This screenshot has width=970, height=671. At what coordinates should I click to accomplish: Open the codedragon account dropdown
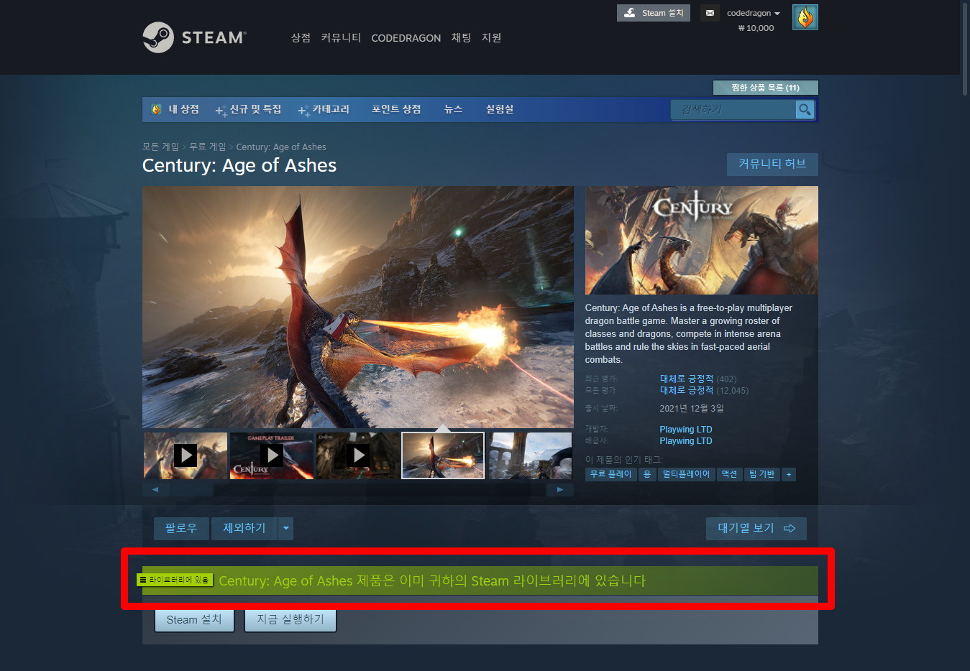[753, 13]
